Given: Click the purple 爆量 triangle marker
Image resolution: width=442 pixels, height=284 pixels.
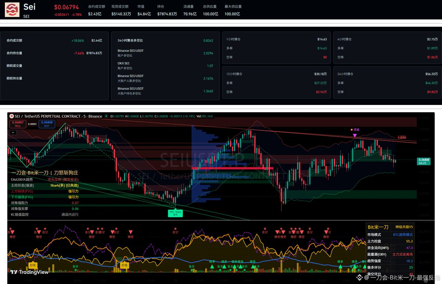Looking at the screenshot, I should pyautogui.click(x=355, y=136).
